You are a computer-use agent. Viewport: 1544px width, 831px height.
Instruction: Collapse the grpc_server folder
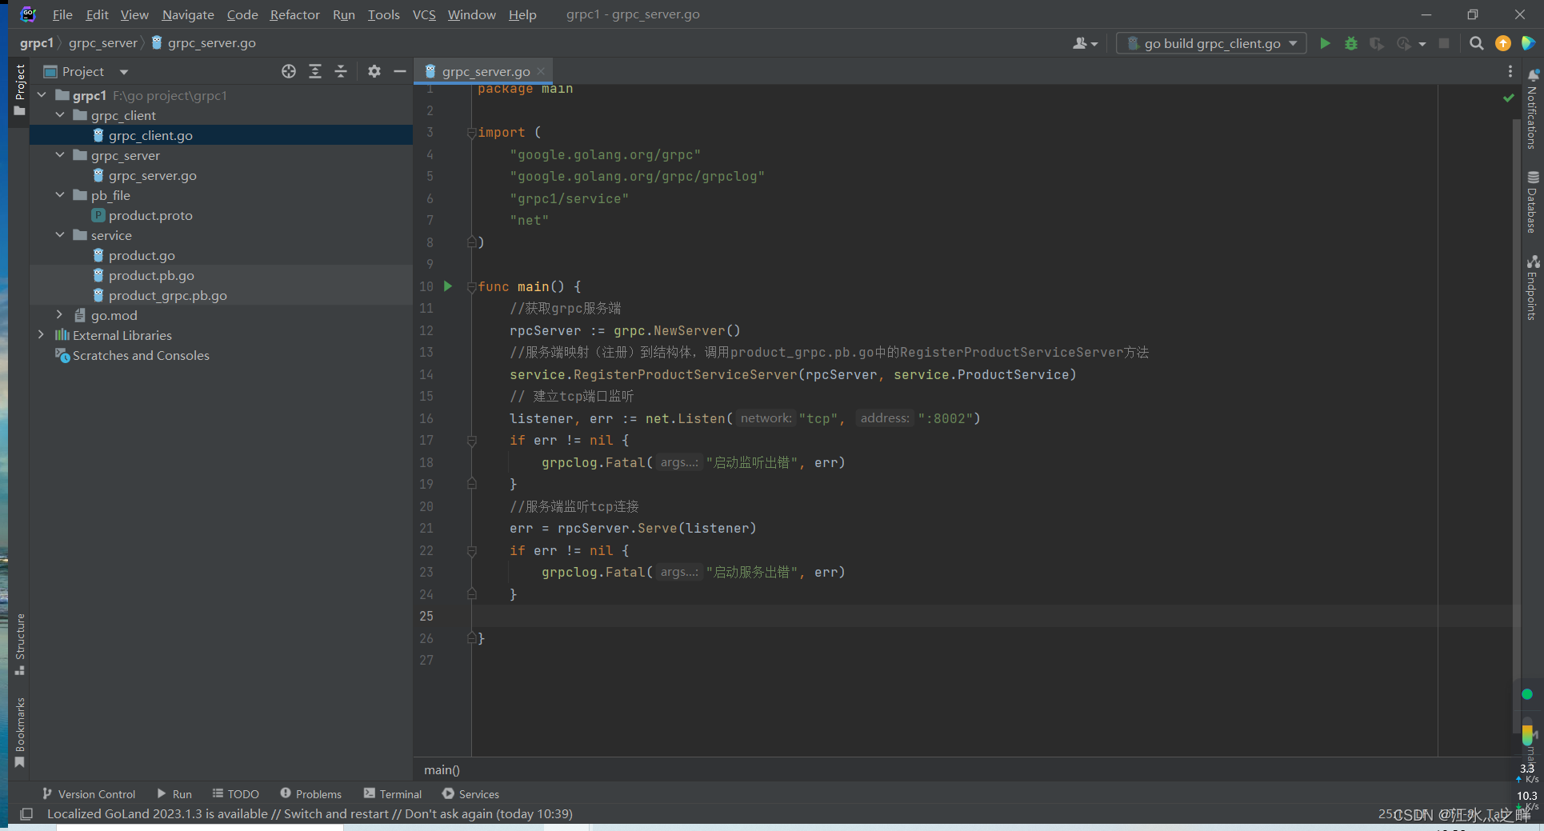[60, 155]
